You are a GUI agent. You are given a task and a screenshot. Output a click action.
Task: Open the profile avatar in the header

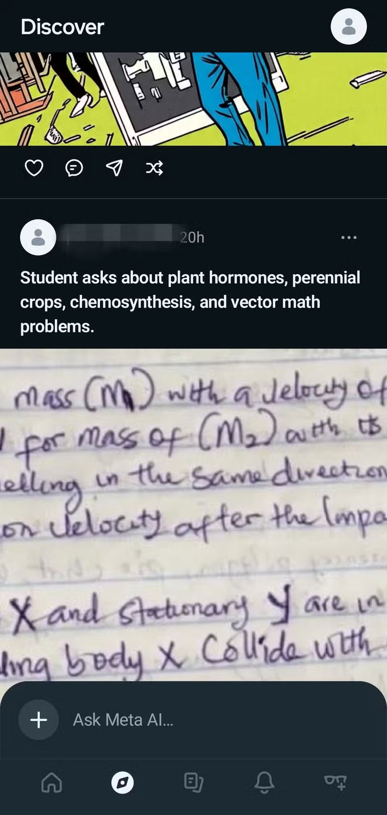349,27
